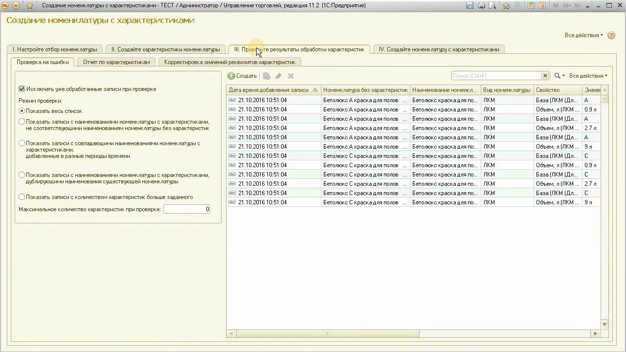Click horizontal scroll right arrow
Viewport: 626px width, 352px height.
click(x=595, y=334)
